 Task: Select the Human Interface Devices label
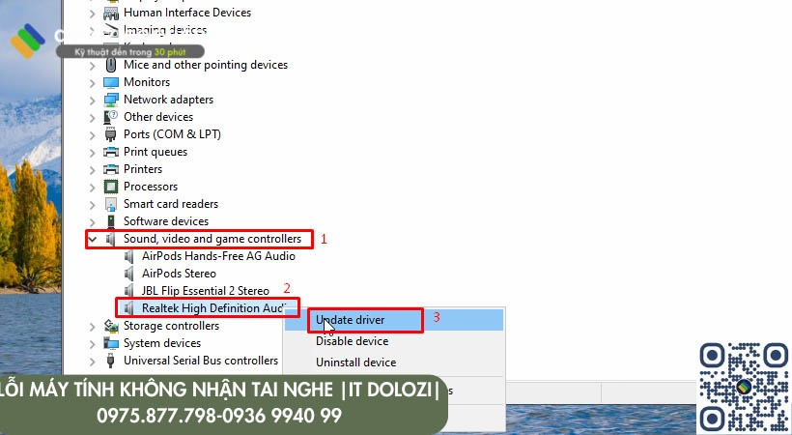pyautogui.click(x=186, y=13)
